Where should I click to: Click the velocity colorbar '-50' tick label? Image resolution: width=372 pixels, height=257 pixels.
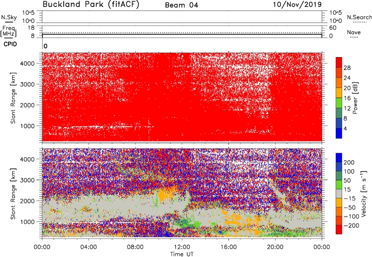(x=349, y=207)
